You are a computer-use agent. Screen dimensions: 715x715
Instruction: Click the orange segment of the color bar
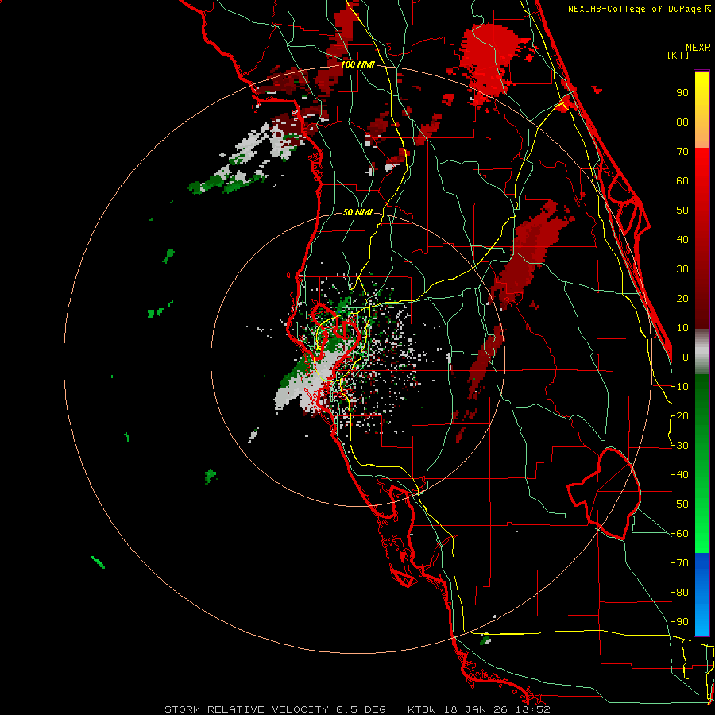tap(701, 129)
